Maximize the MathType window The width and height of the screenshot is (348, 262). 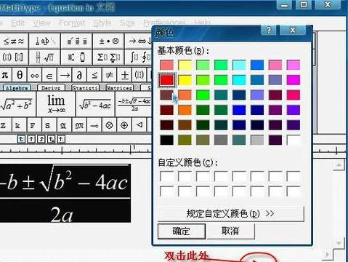click(304, 5)
